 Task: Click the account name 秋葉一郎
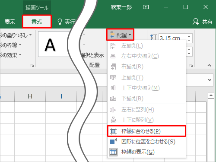pyautogui.click(x=121, y=7)
